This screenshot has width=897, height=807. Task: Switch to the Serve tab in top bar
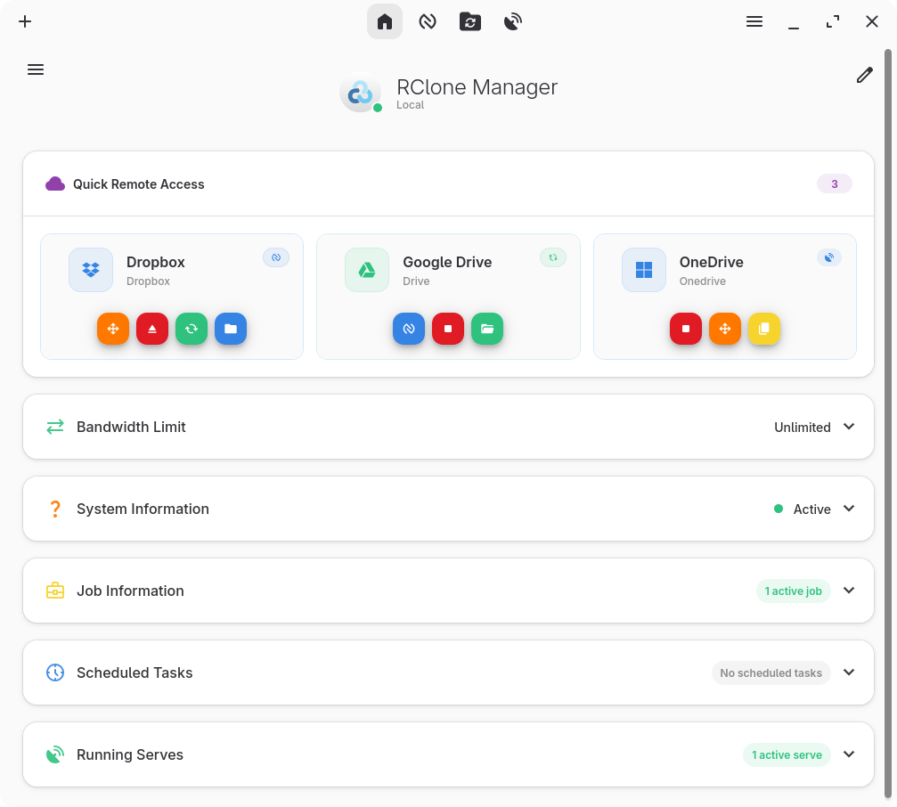click(513, 21)
